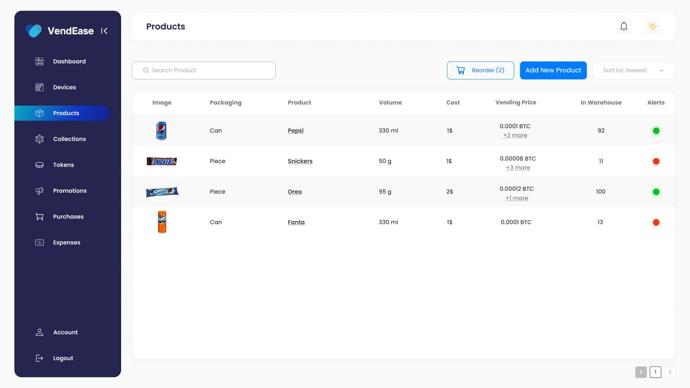Screen dimensions: 690x388
Task: Expand +3 more prices for Snickers
Action: coord(518,168)
